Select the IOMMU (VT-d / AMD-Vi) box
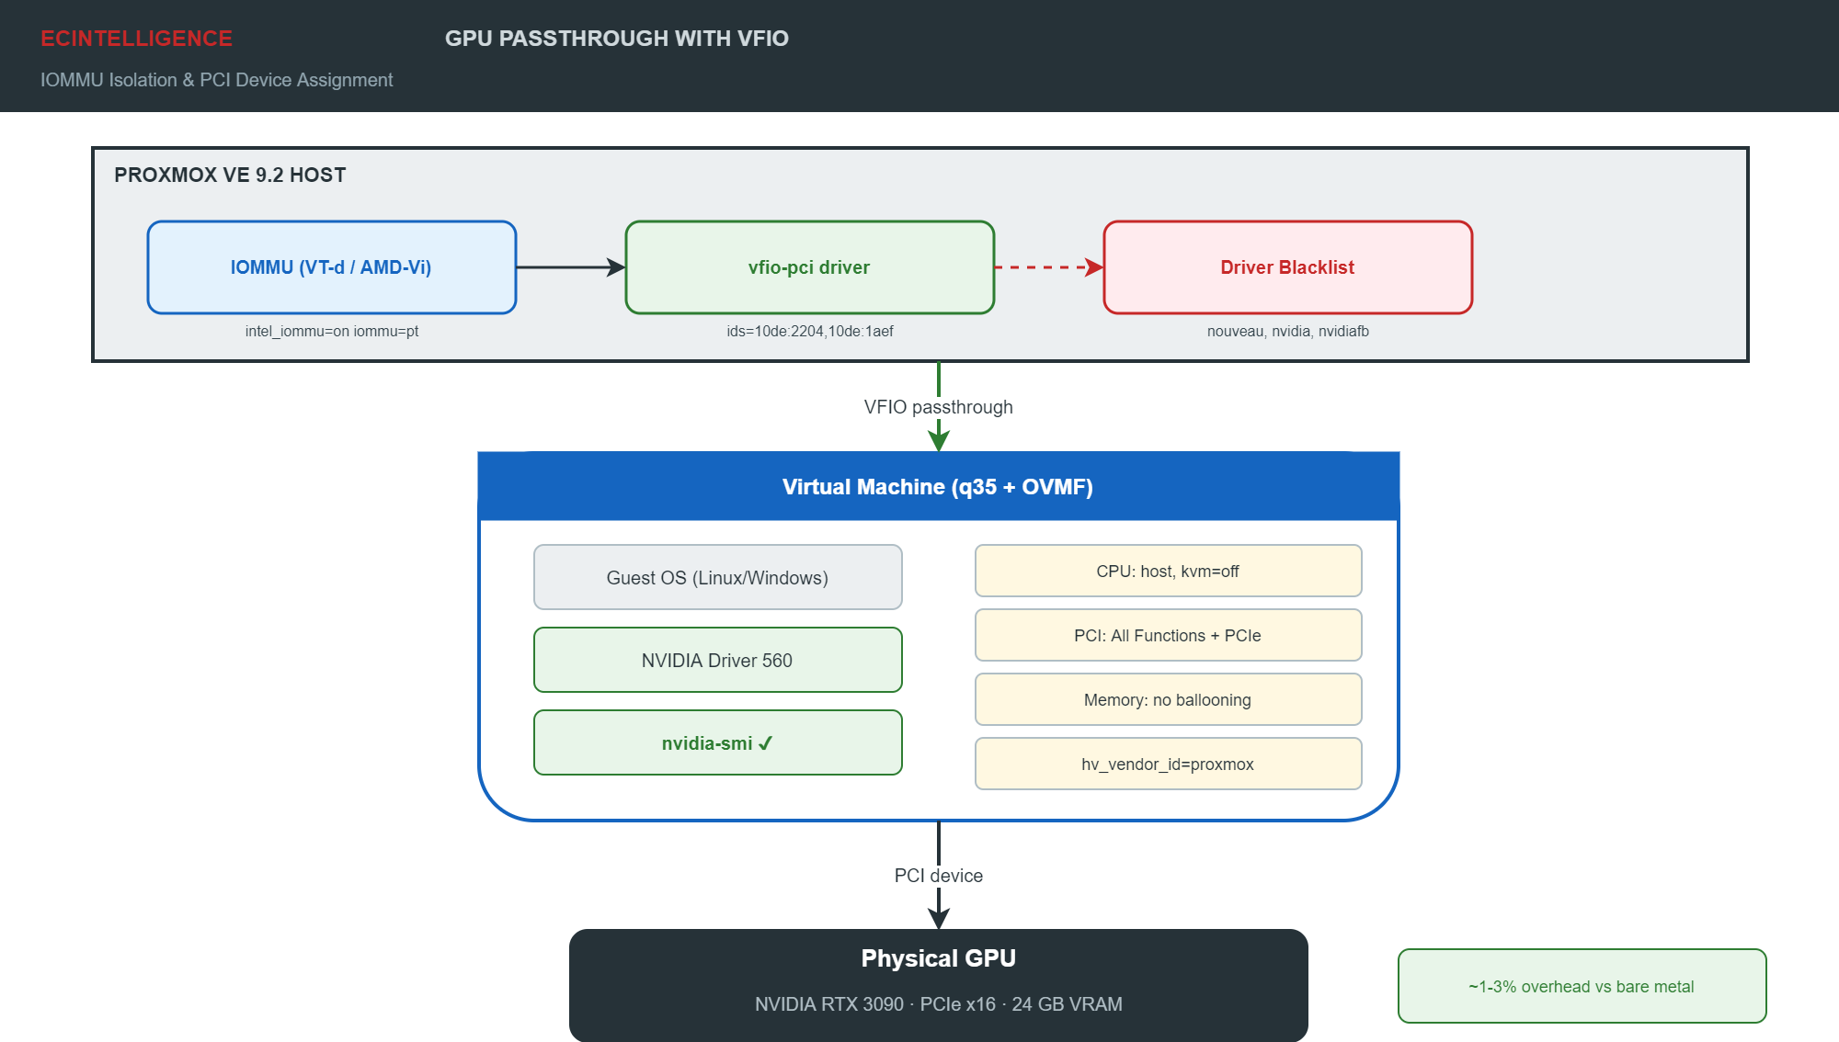The height and width of the screenshot is (1042, 1839). (332, 267)
